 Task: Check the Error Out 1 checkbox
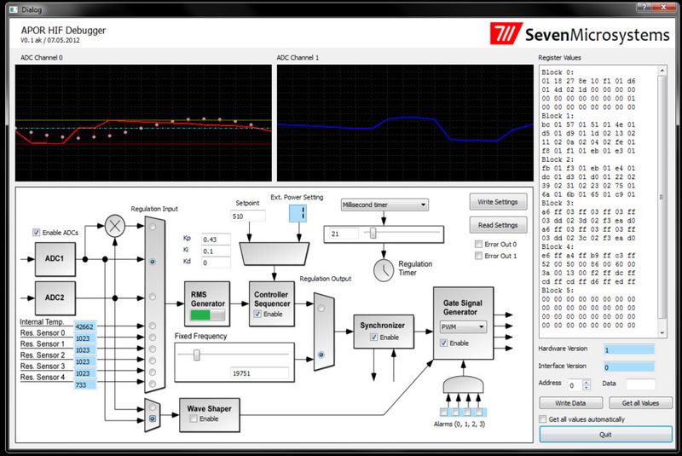click(478, 256)
